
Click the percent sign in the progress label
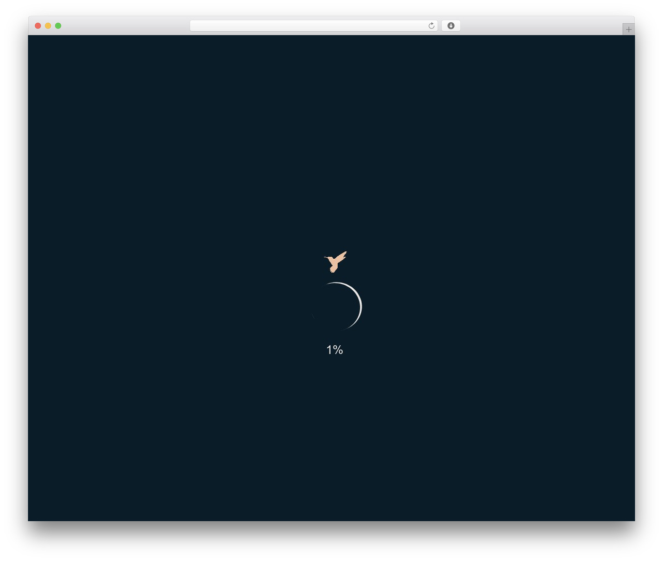[338, 350]
